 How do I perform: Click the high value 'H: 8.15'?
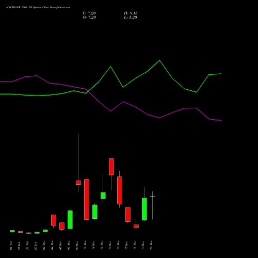pyautogui.click(x=131, y=13)
